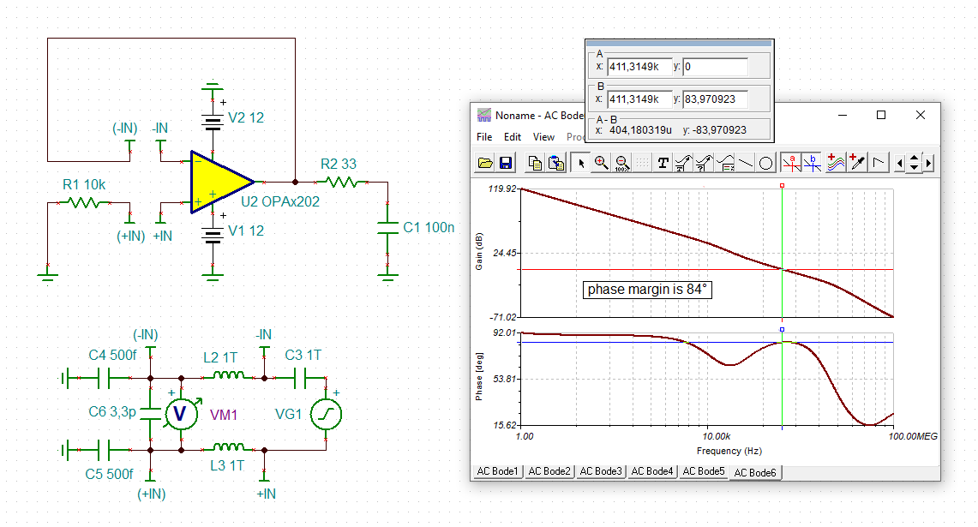Activate the zoom-in magnifier tool

click(601, 164)
